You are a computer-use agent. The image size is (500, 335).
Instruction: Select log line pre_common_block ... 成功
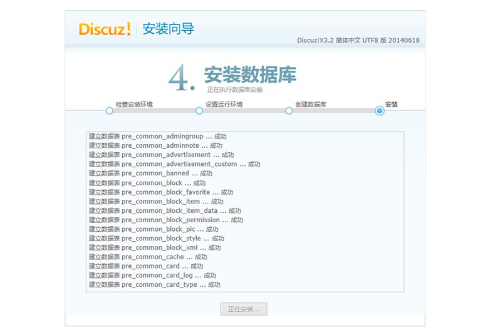[147, 183]
